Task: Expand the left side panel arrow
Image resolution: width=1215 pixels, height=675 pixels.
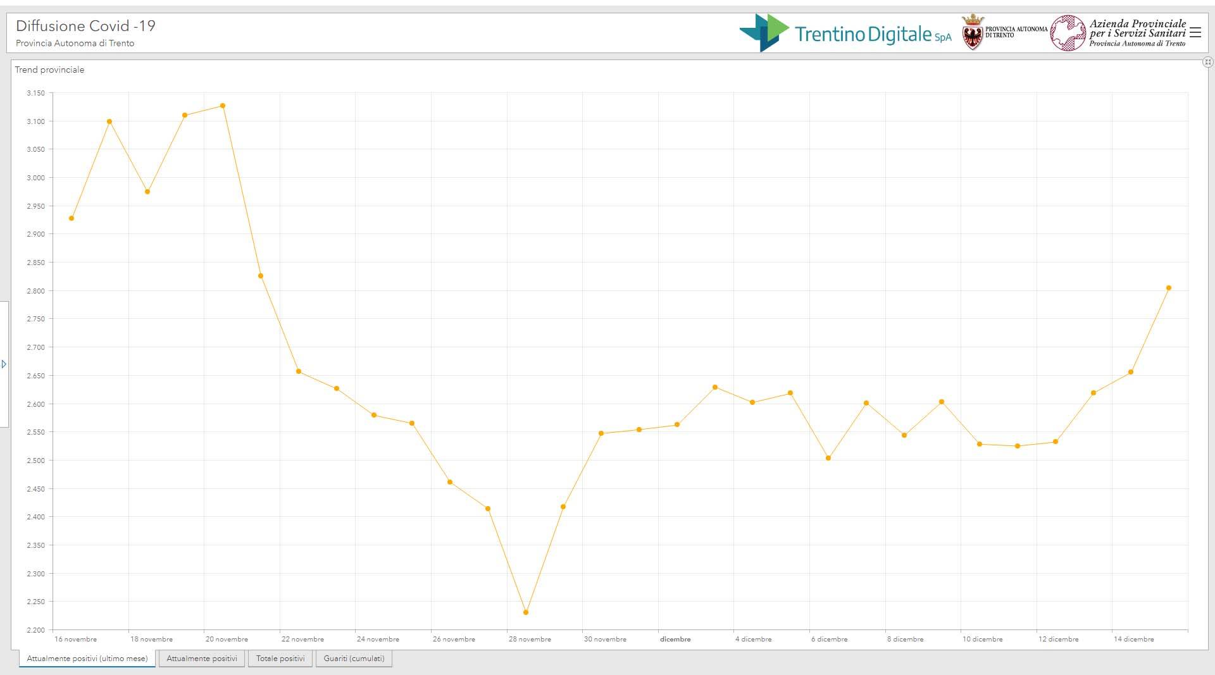Action: [x=4, y=364]
